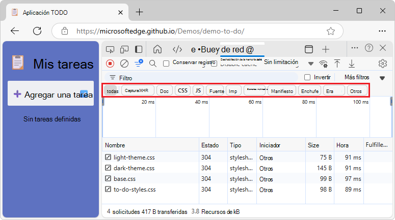
Task: Select Aplicación TODO browser tab
Action: tap(67, 12)
